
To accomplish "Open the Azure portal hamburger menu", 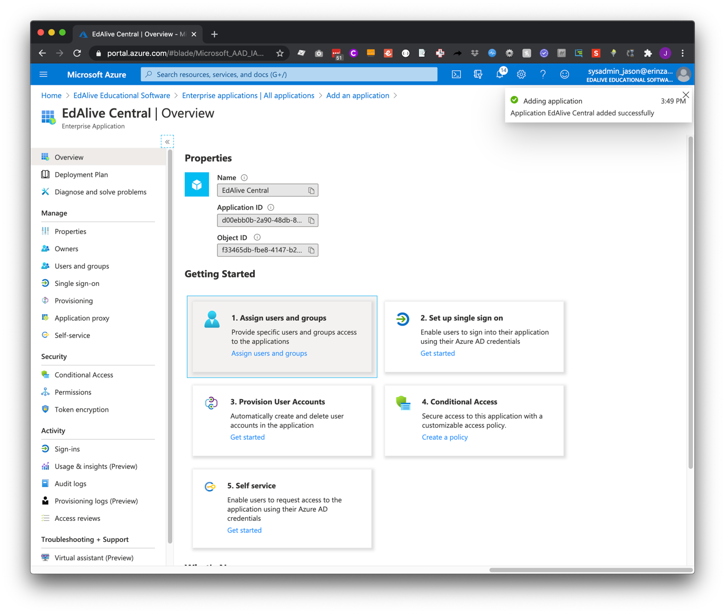I will pos(44,74).
